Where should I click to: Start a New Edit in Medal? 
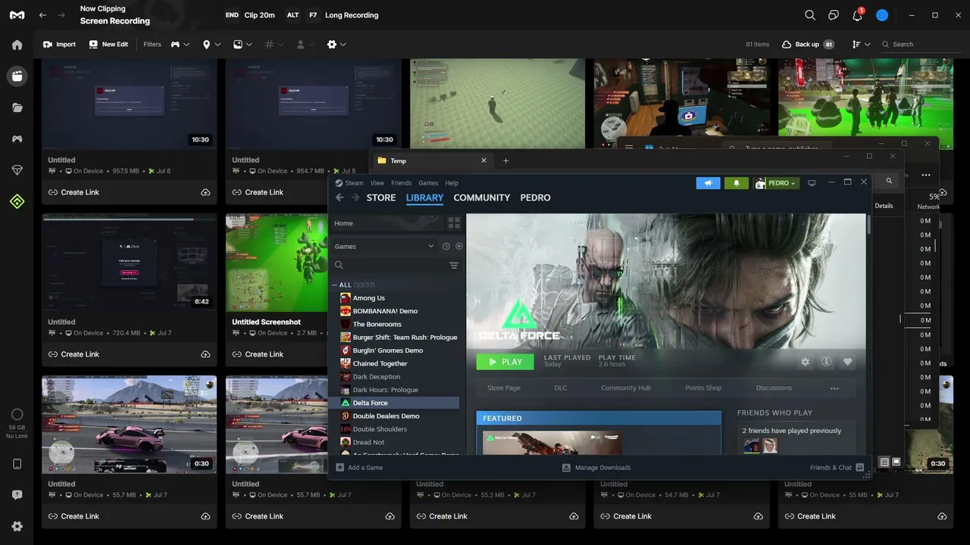click(x=108, y=45)
